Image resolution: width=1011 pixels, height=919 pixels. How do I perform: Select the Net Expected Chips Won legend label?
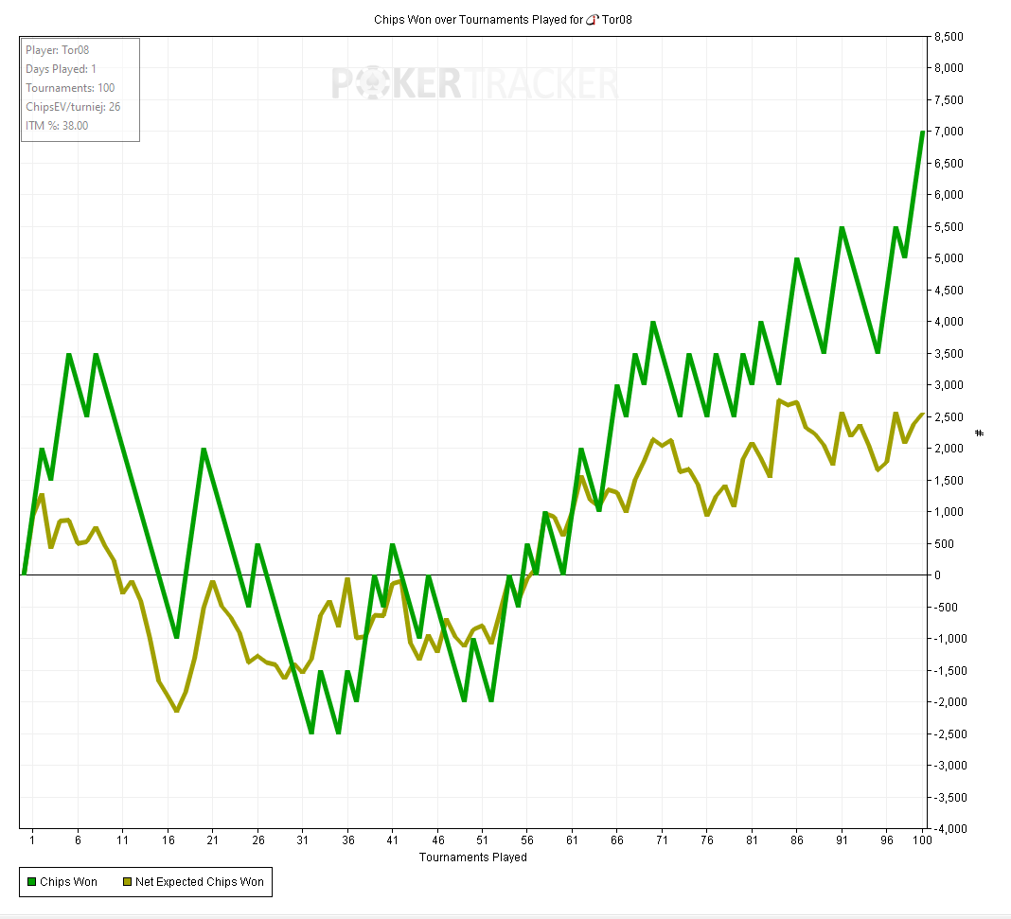199,882
